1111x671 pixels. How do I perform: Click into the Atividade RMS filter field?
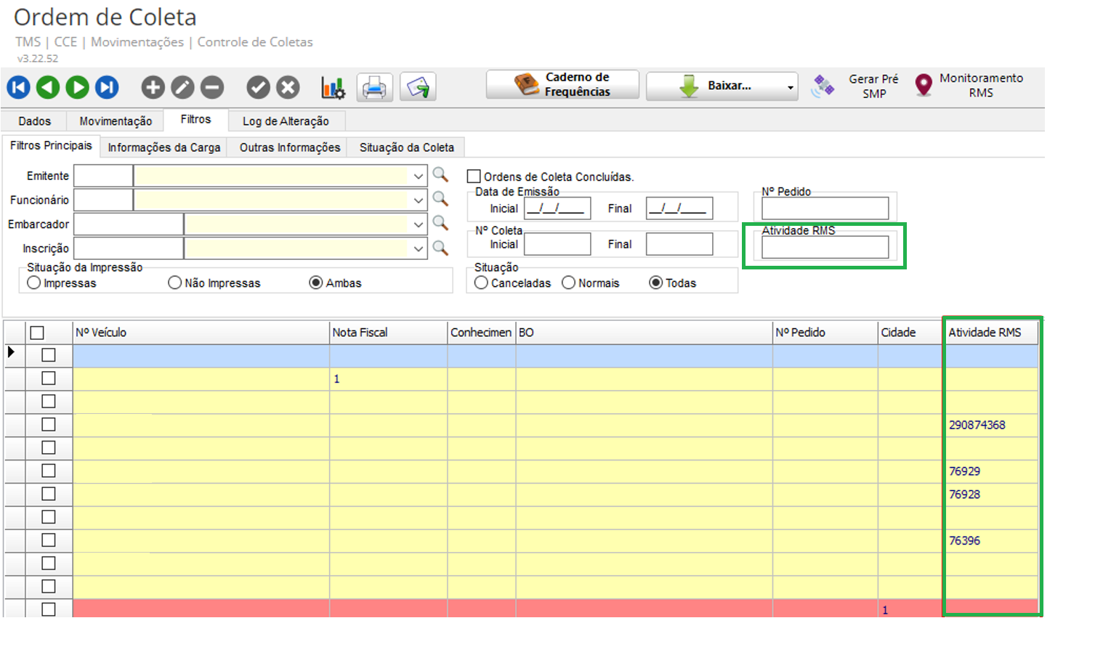click(825, 247)
